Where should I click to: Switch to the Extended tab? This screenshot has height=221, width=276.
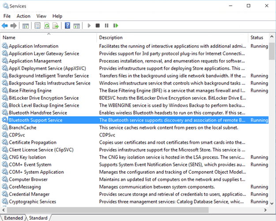13,218
